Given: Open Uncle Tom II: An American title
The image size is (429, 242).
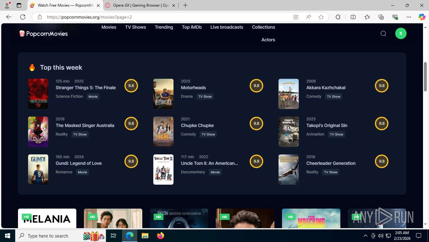Looking at the screenshot, I should click(x=209, y=163).
